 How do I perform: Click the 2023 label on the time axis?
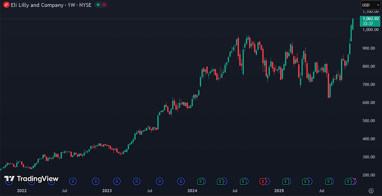(x=107, y=191)
